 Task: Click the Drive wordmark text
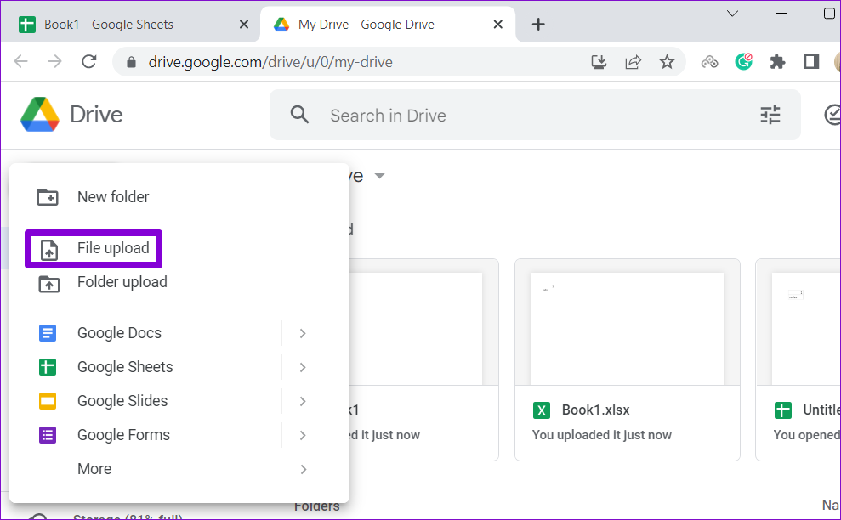coord(97,114)
